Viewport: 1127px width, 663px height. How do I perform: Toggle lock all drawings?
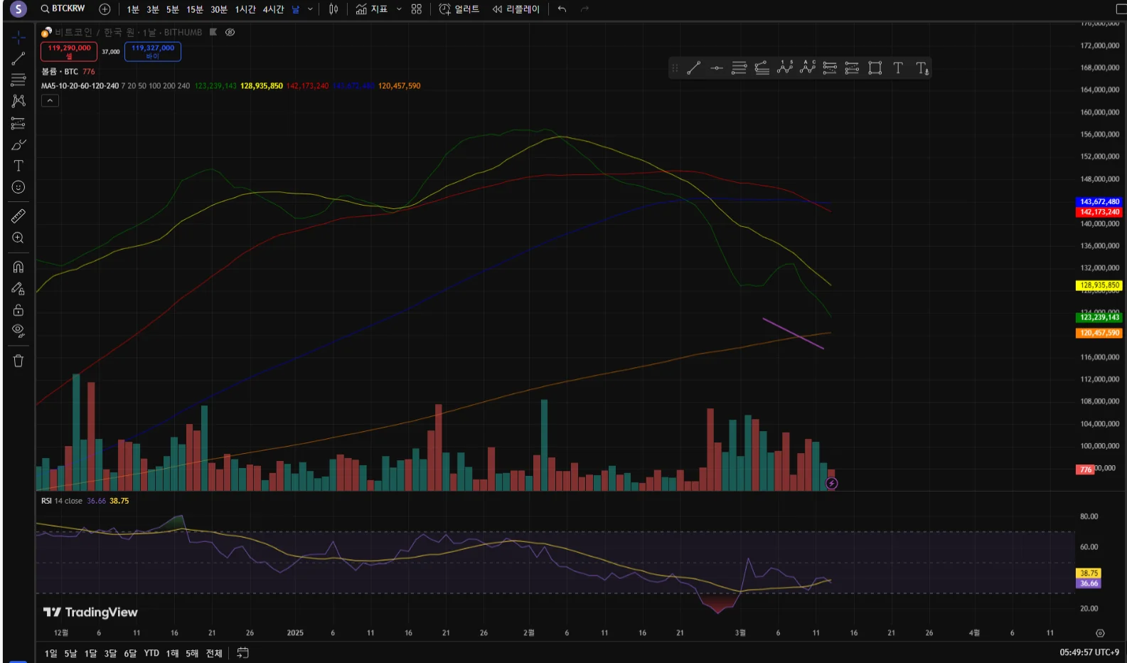point(18,310)
